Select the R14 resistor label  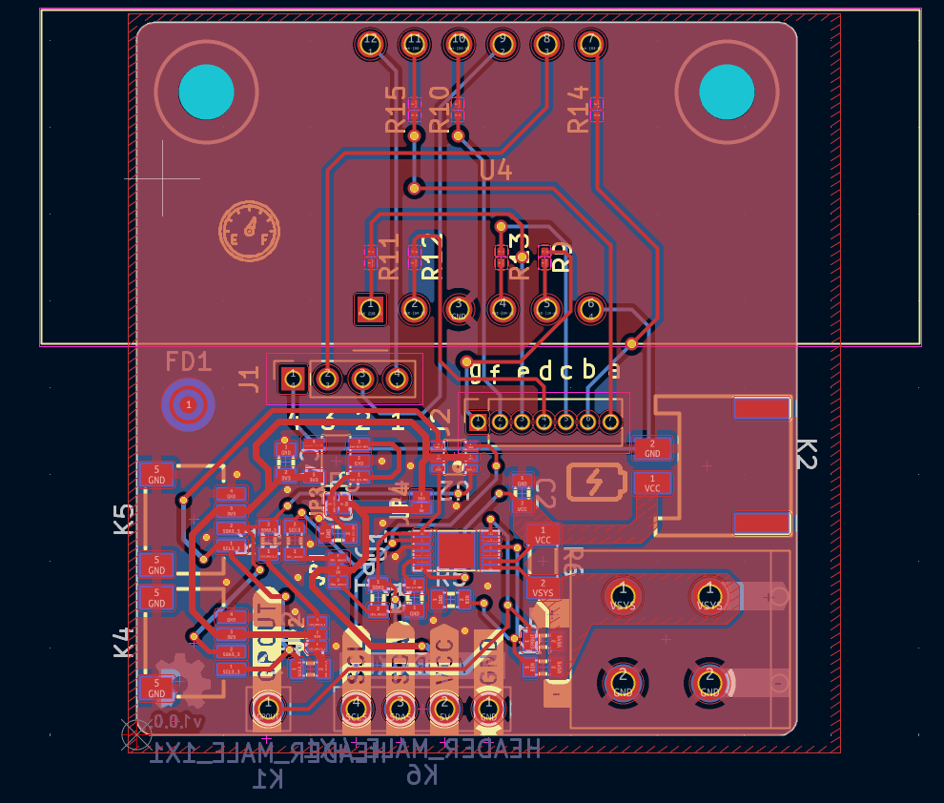pyautogui.click(x=578, y=108)
